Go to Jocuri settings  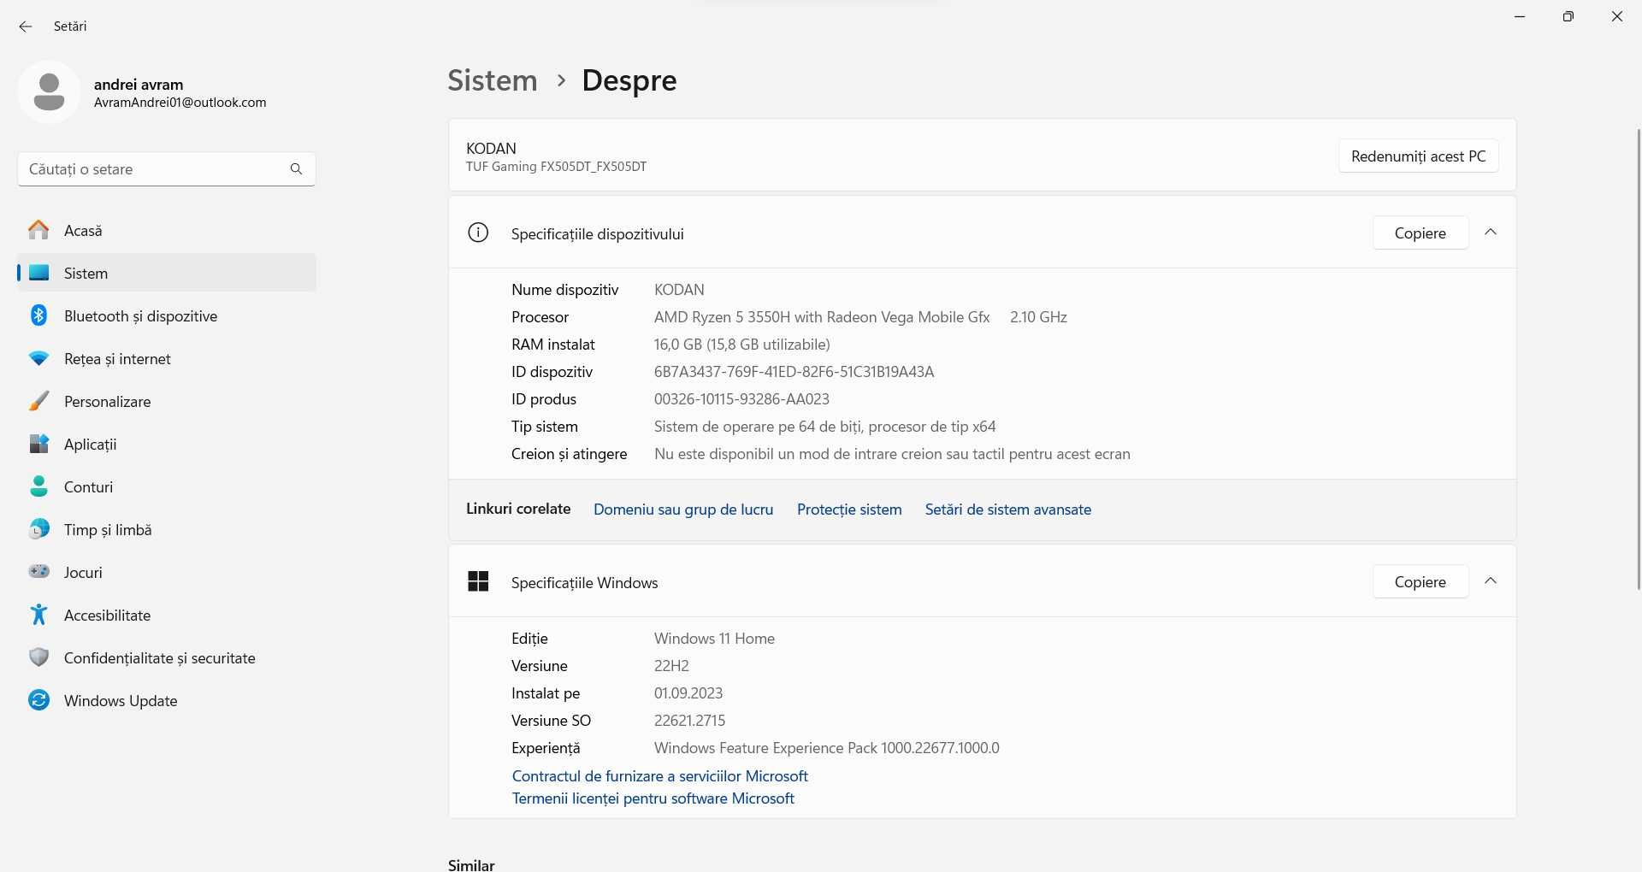(x=167, y=572)
